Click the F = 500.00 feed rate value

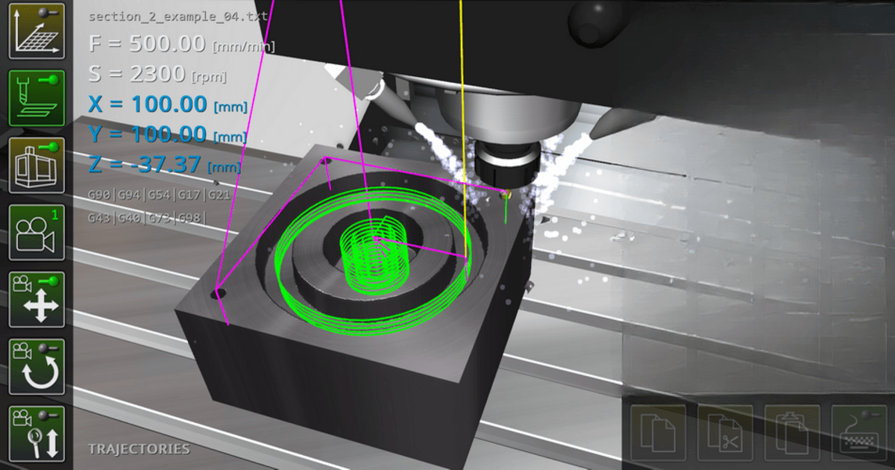pyautogui.click(x=149, y=43)
